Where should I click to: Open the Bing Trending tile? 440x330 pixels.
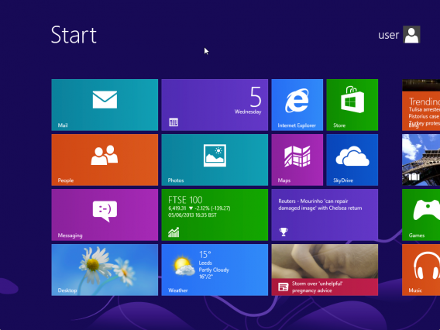(x=421, y=105)
